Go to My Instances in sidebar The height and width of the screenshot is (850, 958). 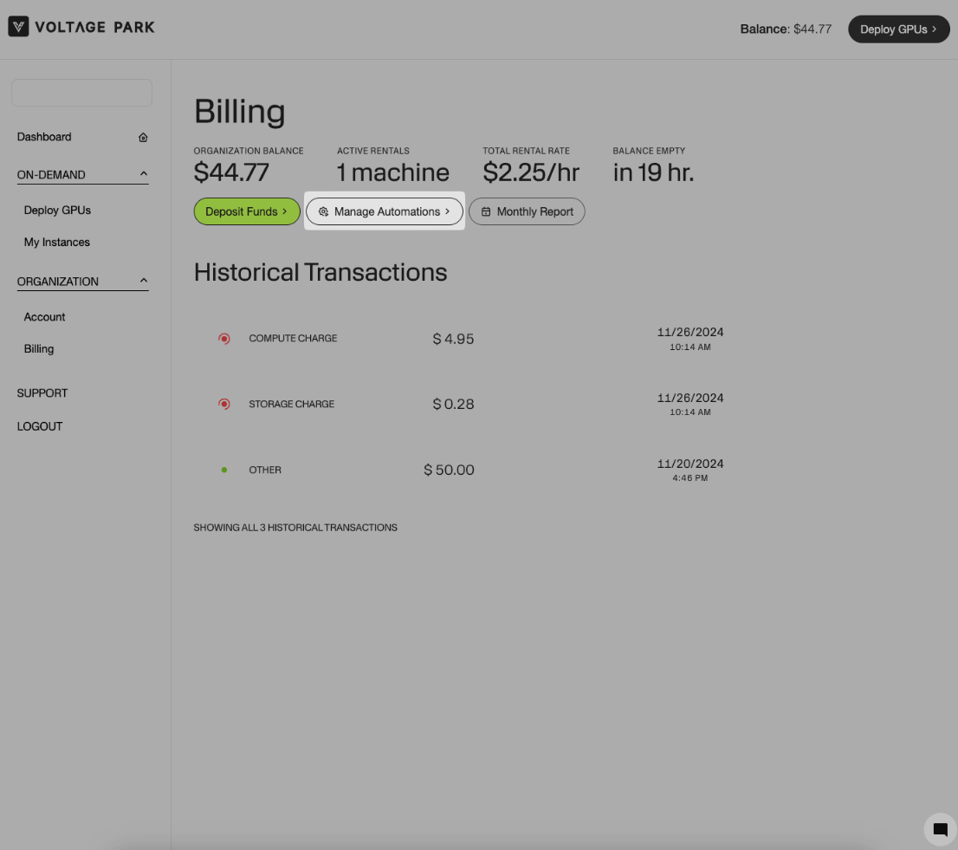57,242
